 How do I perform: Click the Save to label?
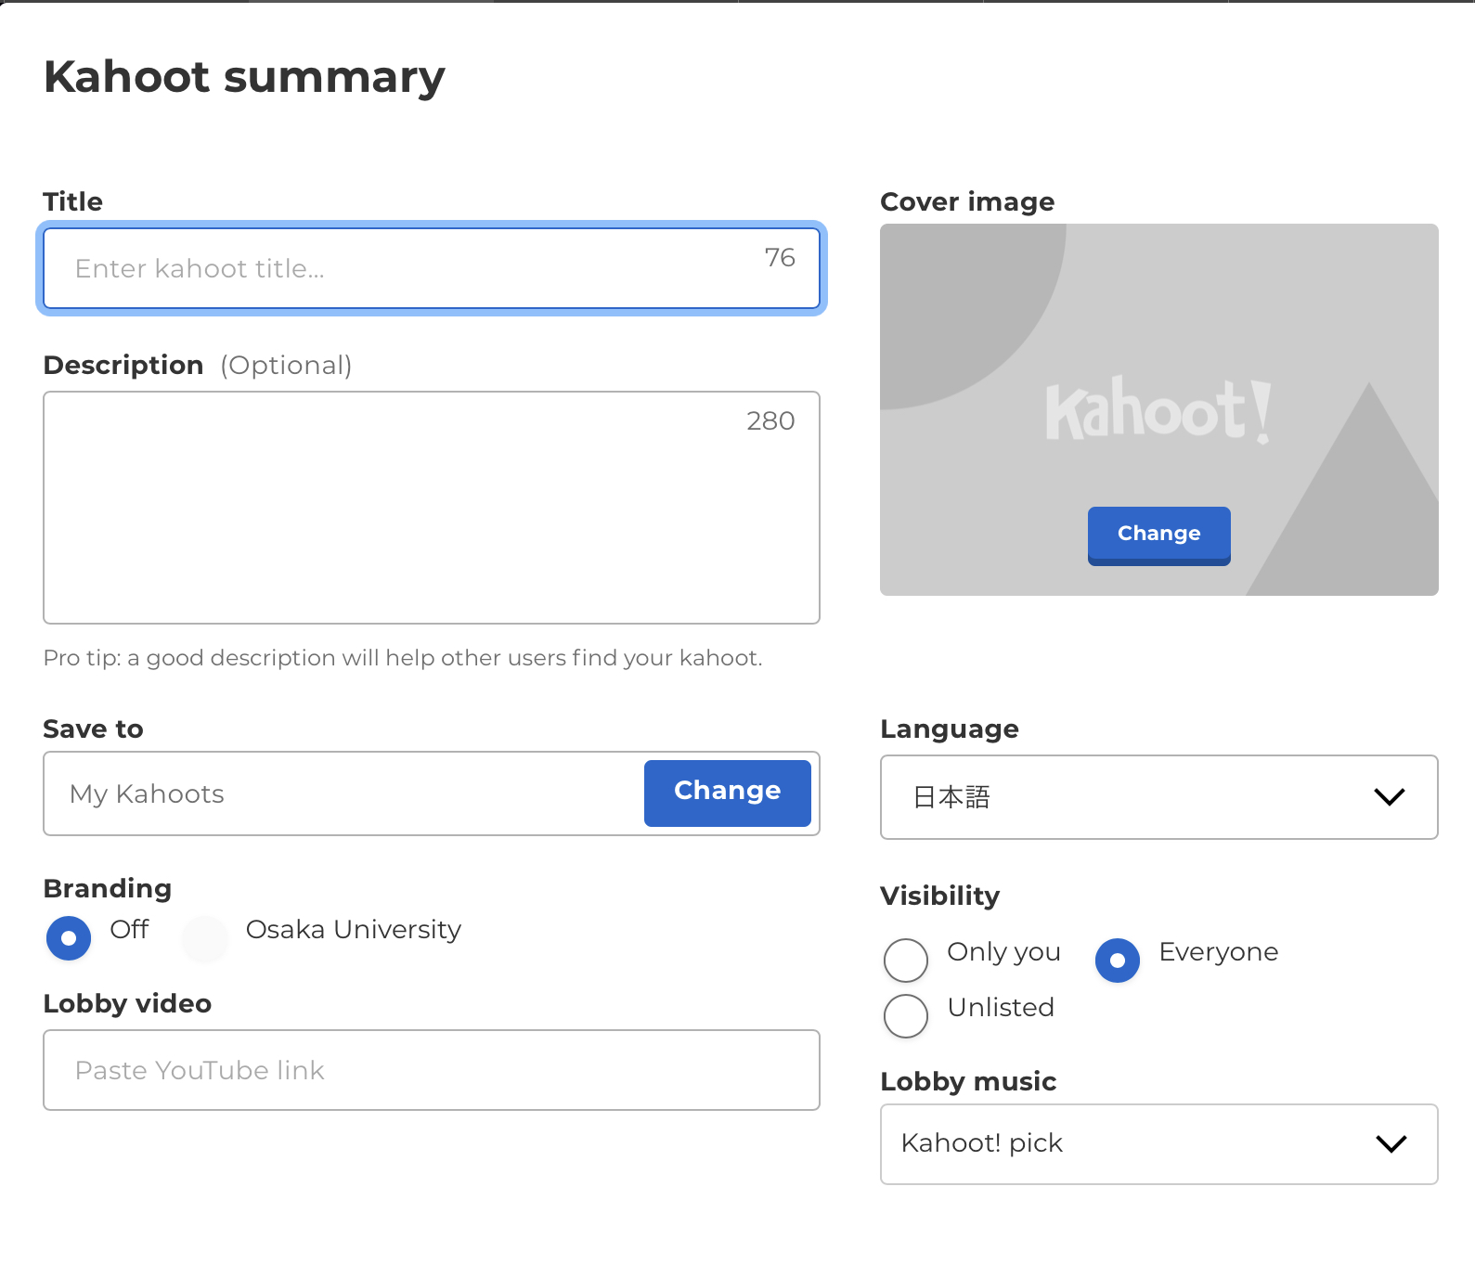(x=93, y=729)
